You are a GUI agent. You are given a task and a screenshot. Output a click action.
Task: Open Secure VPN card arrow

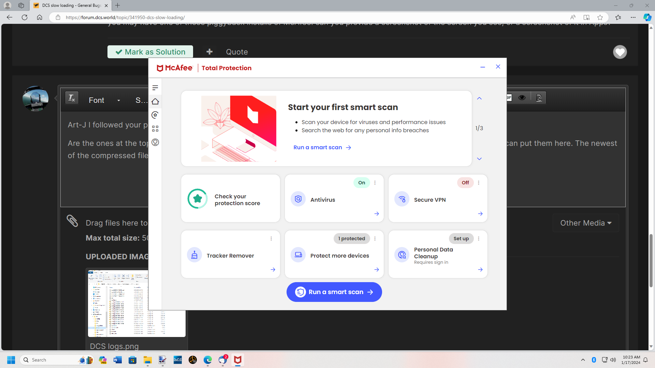tap(480, 214)
